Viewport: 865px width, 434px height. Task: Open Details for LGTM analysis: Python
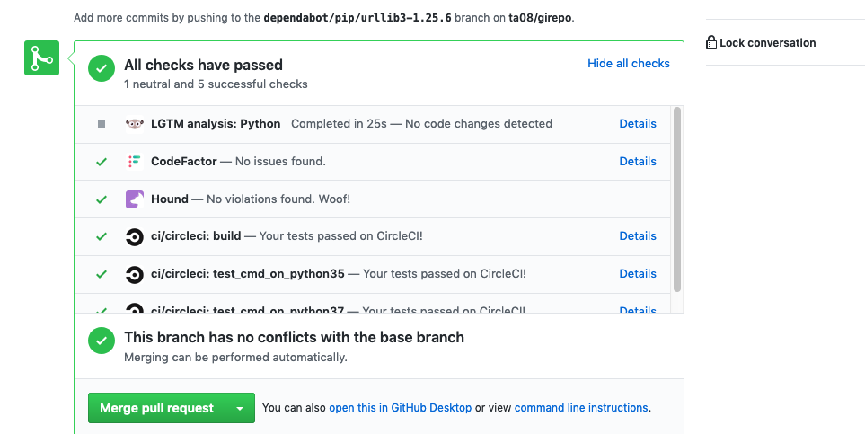638,124
